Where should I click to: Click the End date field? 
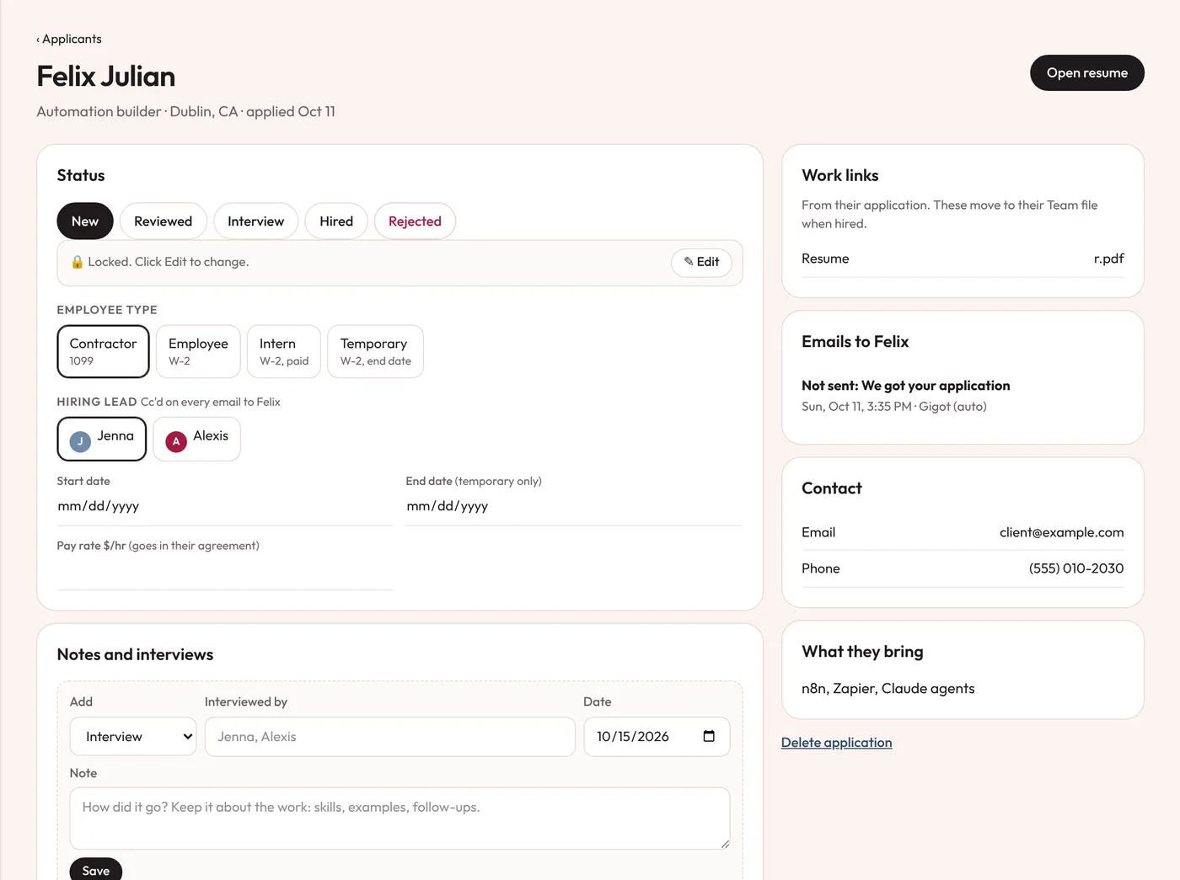click(573, 506)
